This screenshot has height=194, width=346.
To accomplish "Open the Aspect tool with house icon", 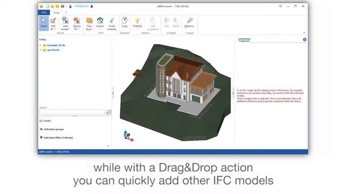I will pyautogui.click(x=100, y=23).
